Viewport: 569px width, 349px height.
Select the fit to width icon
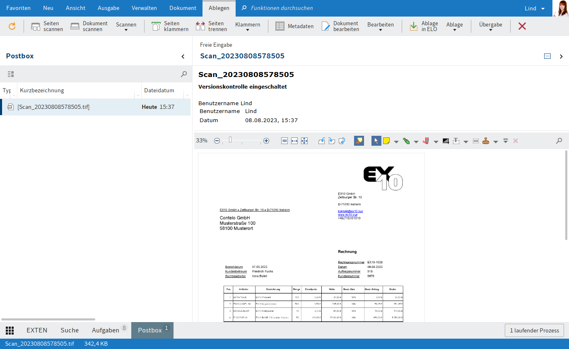(x=294, y=141)
